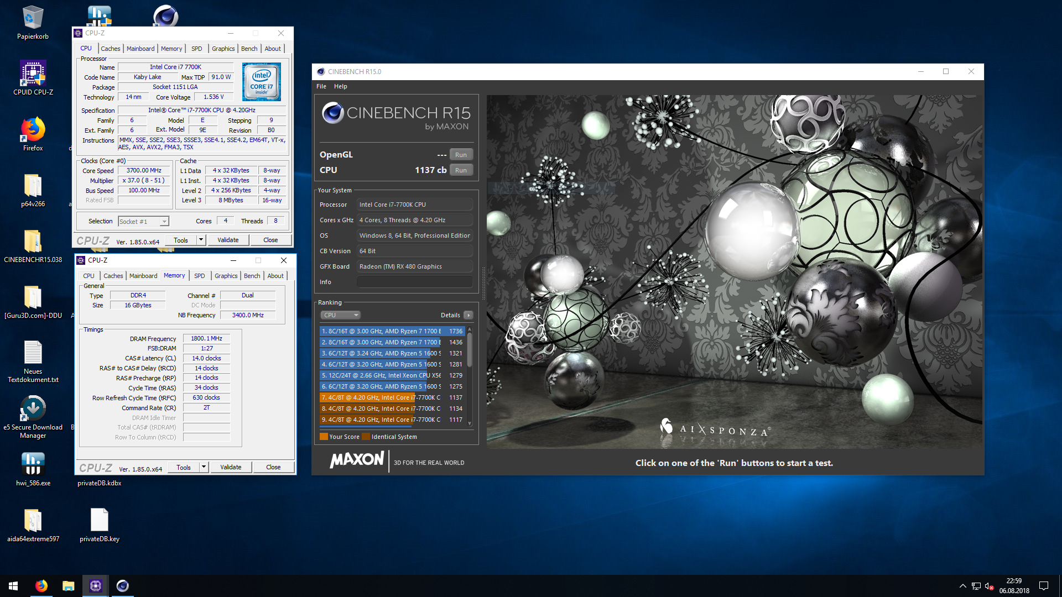Viewport: 1062px width, 597px height.
Task: Open the [Guru3D.com]-DDU folder
Action: (33, 302)
